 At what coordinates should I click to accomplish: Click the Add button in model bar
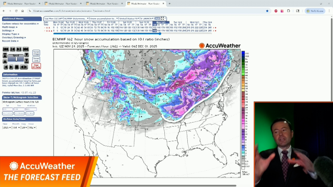[157, 19]
